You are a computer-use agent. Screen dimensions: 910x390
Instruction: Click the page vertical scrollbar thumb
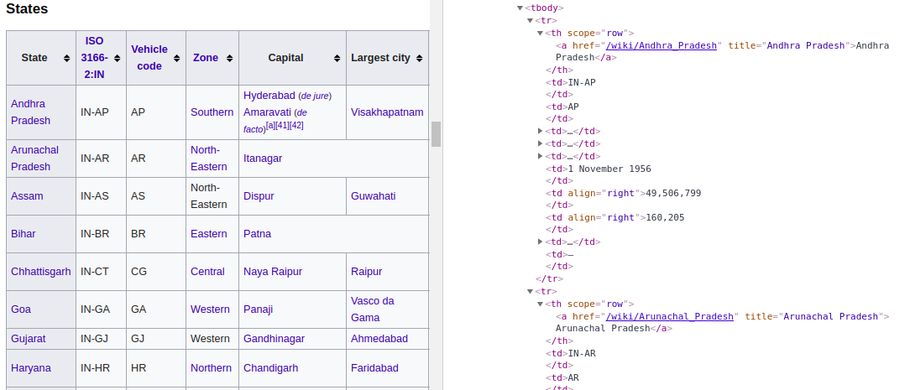tap(436, 134)
